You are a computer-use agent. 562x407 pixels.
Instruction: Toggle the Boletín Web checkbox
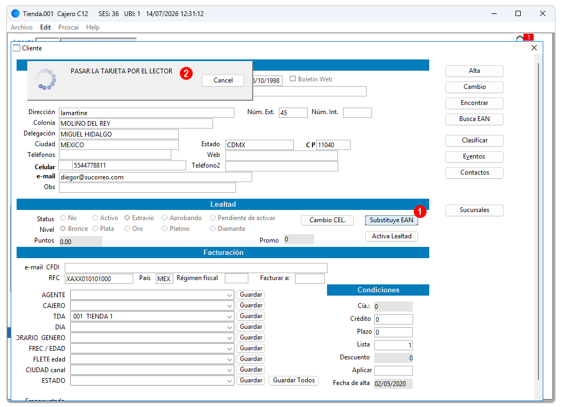coord(293,79)
